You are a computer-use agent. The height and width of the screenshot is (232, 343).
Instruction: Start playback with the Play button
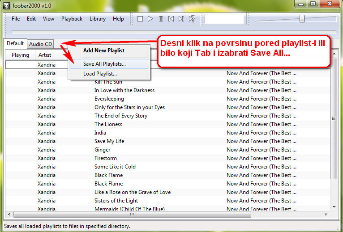150,19
